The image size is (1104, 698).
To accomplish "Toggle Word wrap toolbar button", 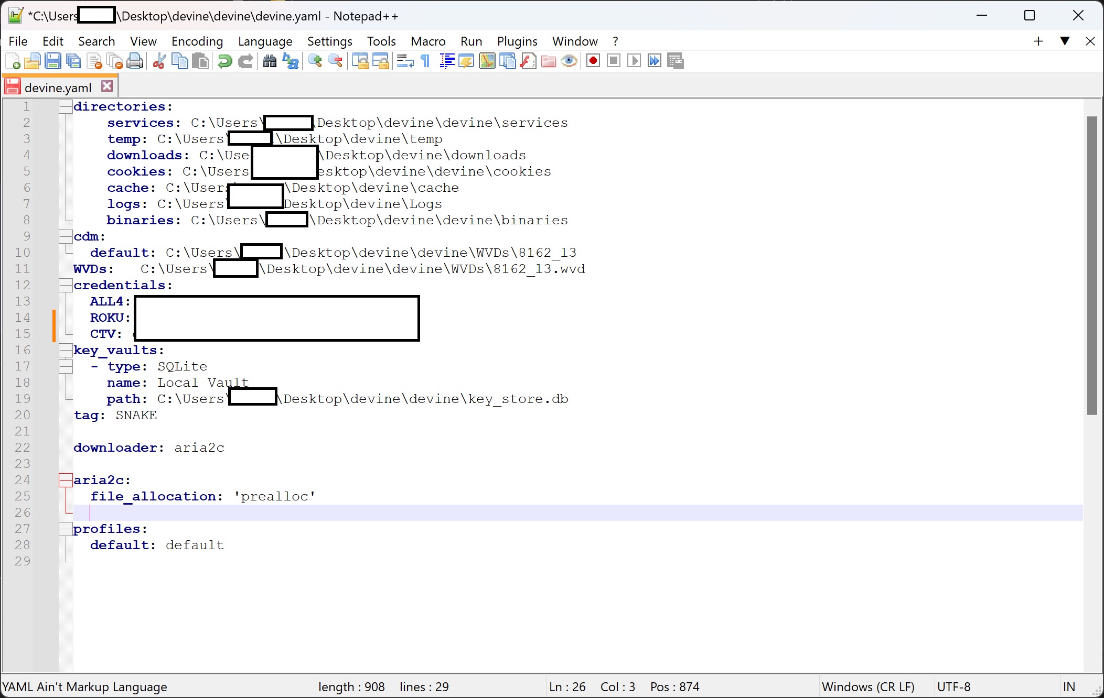I will [x=405, y=61].
